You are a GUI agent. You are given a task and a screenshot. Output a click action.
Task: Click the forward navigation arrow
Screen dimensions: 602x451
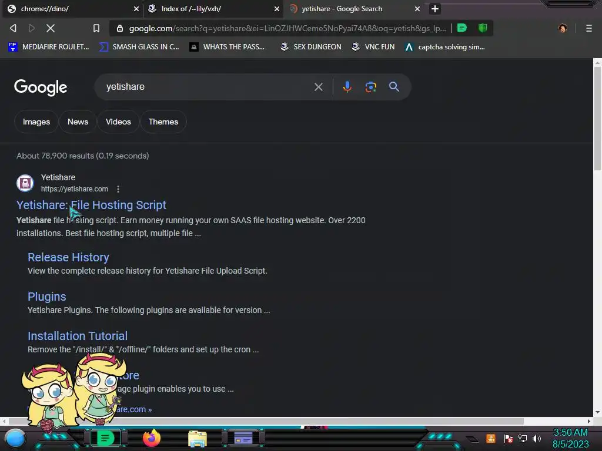click(32, 28)
